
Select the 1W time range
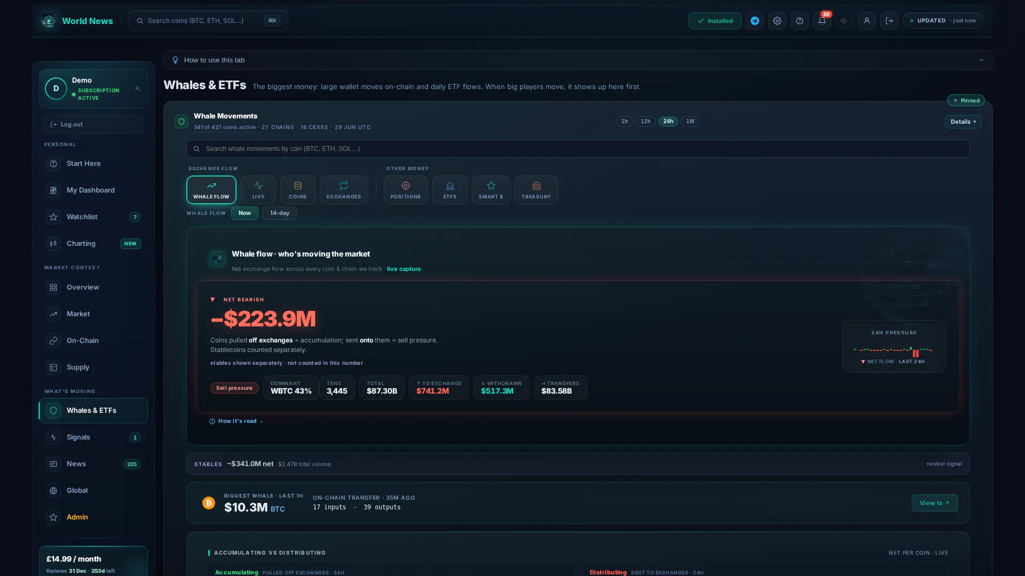click(690, 122)
